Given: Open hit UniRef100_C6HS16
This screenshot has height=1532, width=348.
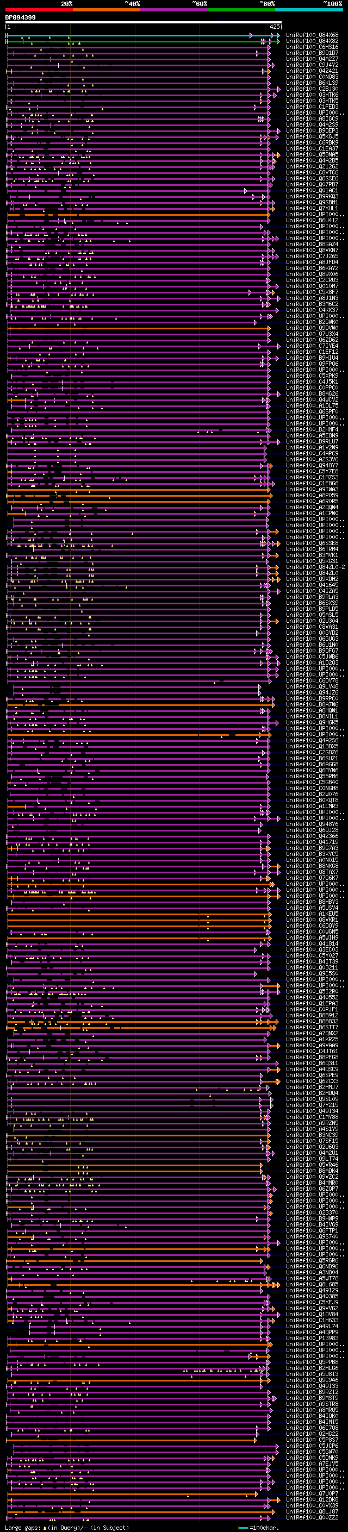Looking at the screenshot, I should click(312, 47).
